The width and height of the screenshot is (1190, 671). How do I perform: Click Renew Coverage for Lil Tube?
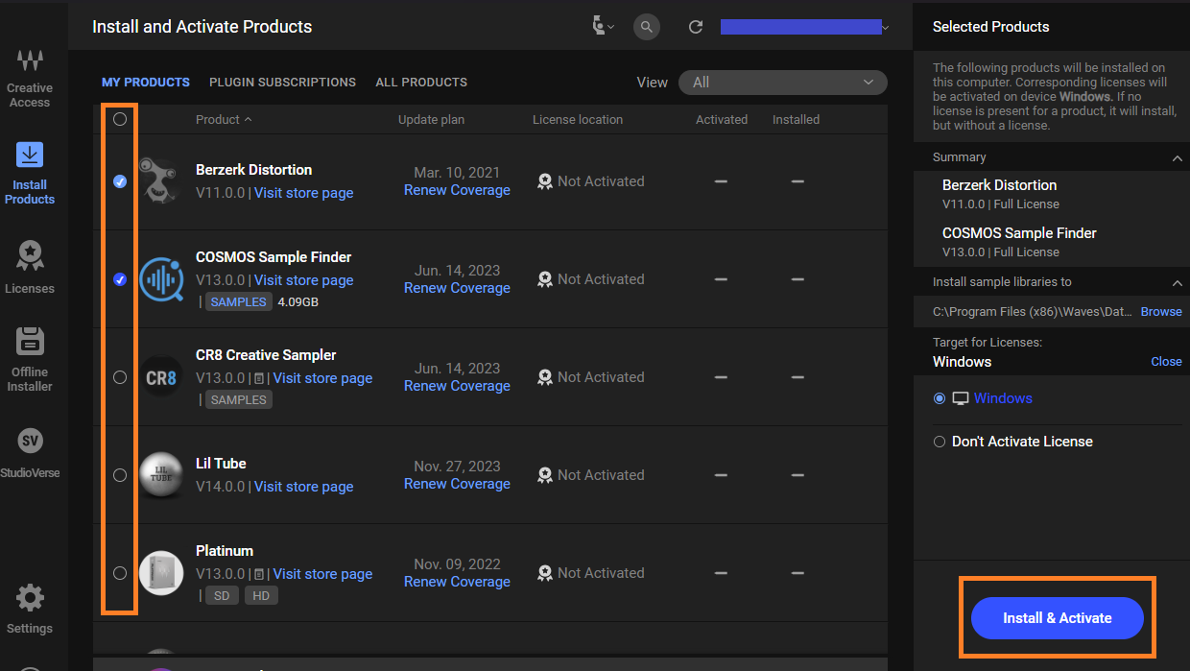[x=457, y=484]
